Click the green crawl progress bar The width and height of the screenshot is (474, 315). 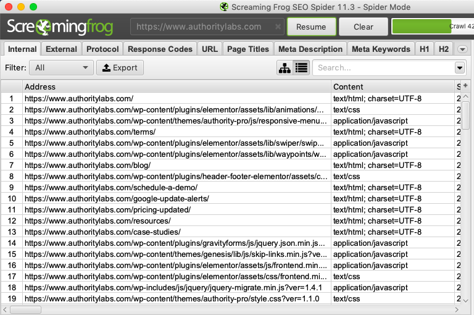(x=421, y=27)
